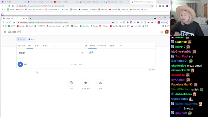Stop the voice input blue button
Image resolution: width=208 pixels, height=117 pixels.
coord(20,64)
